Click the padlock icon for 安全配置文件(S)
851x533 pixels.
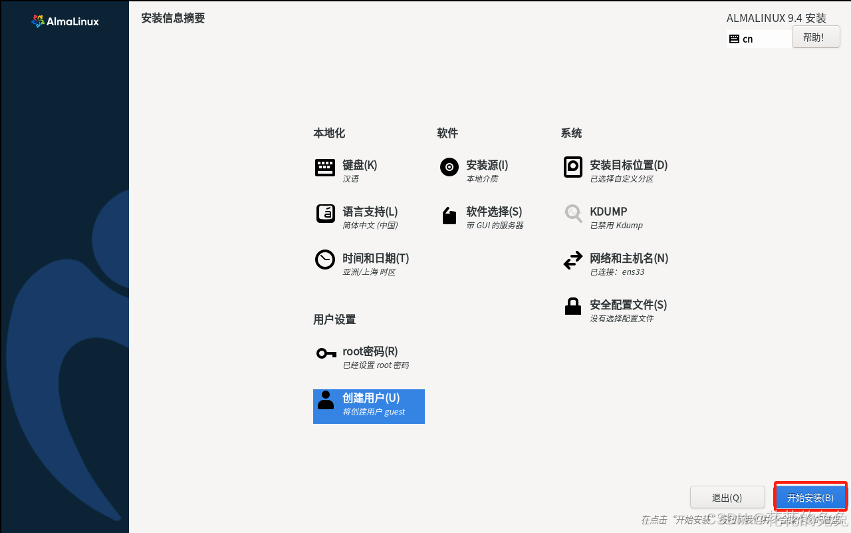click(x=573, y=306)
